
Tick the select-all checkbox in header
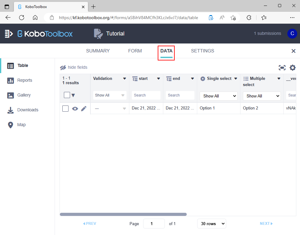coord(67,95)
